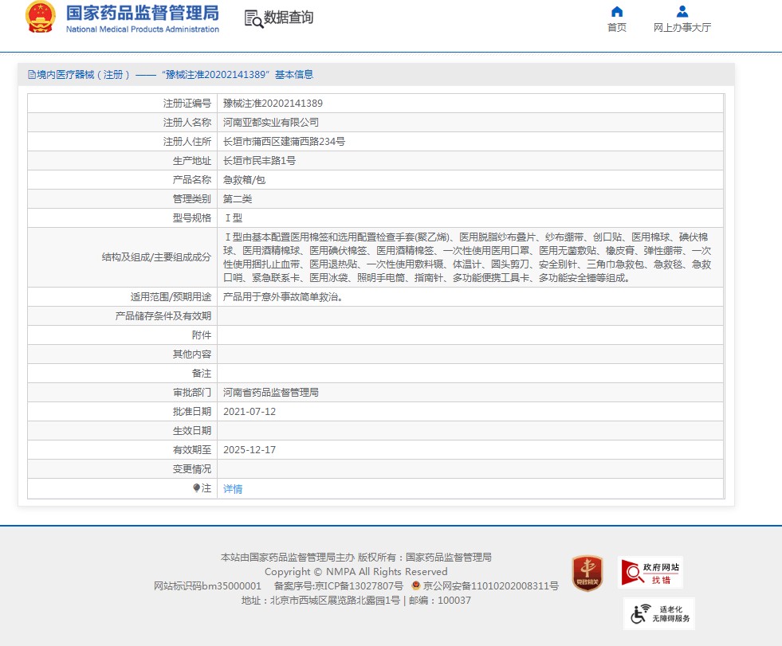Go to 首页 text link
This screenshot has width=782, height=646.
coord(617,27)
